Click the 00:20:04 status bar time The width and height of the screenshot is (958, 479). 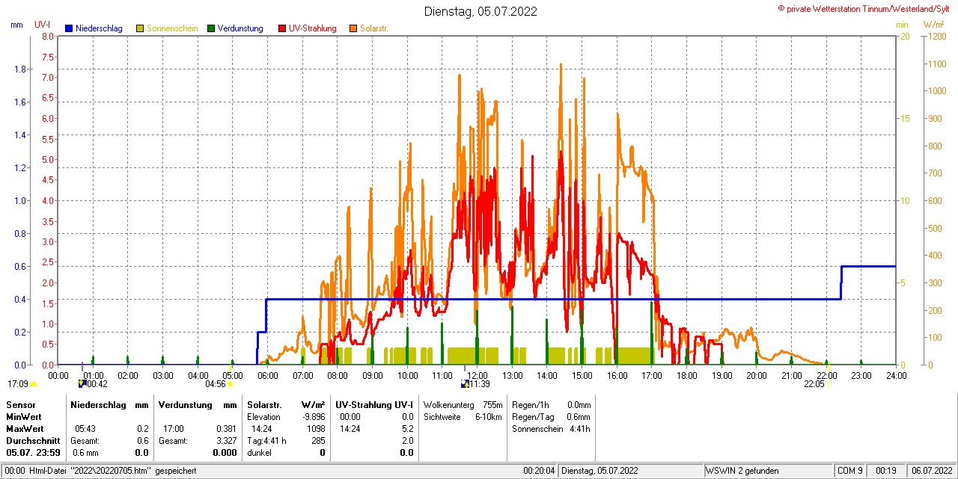coord(539,471)
